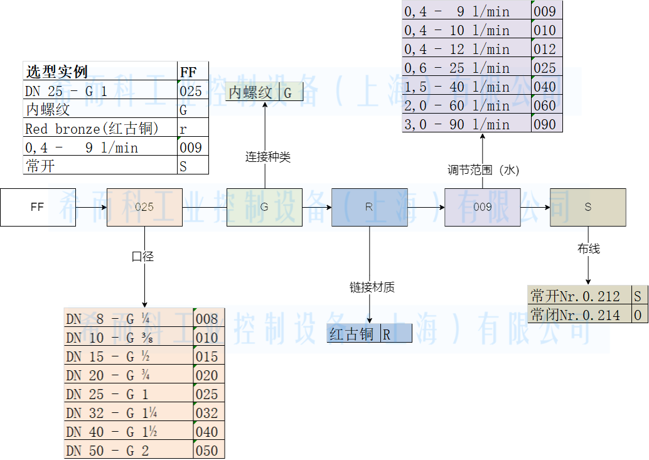Click the purple 009 flowchart box
649x460 pixels.
tap(482, 206)
